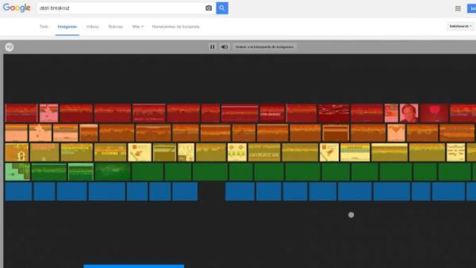The width and height of the screenshot is (476, 268).
Task: Click the 'atari breakout' search field
Action: click(x=121, y=8)
